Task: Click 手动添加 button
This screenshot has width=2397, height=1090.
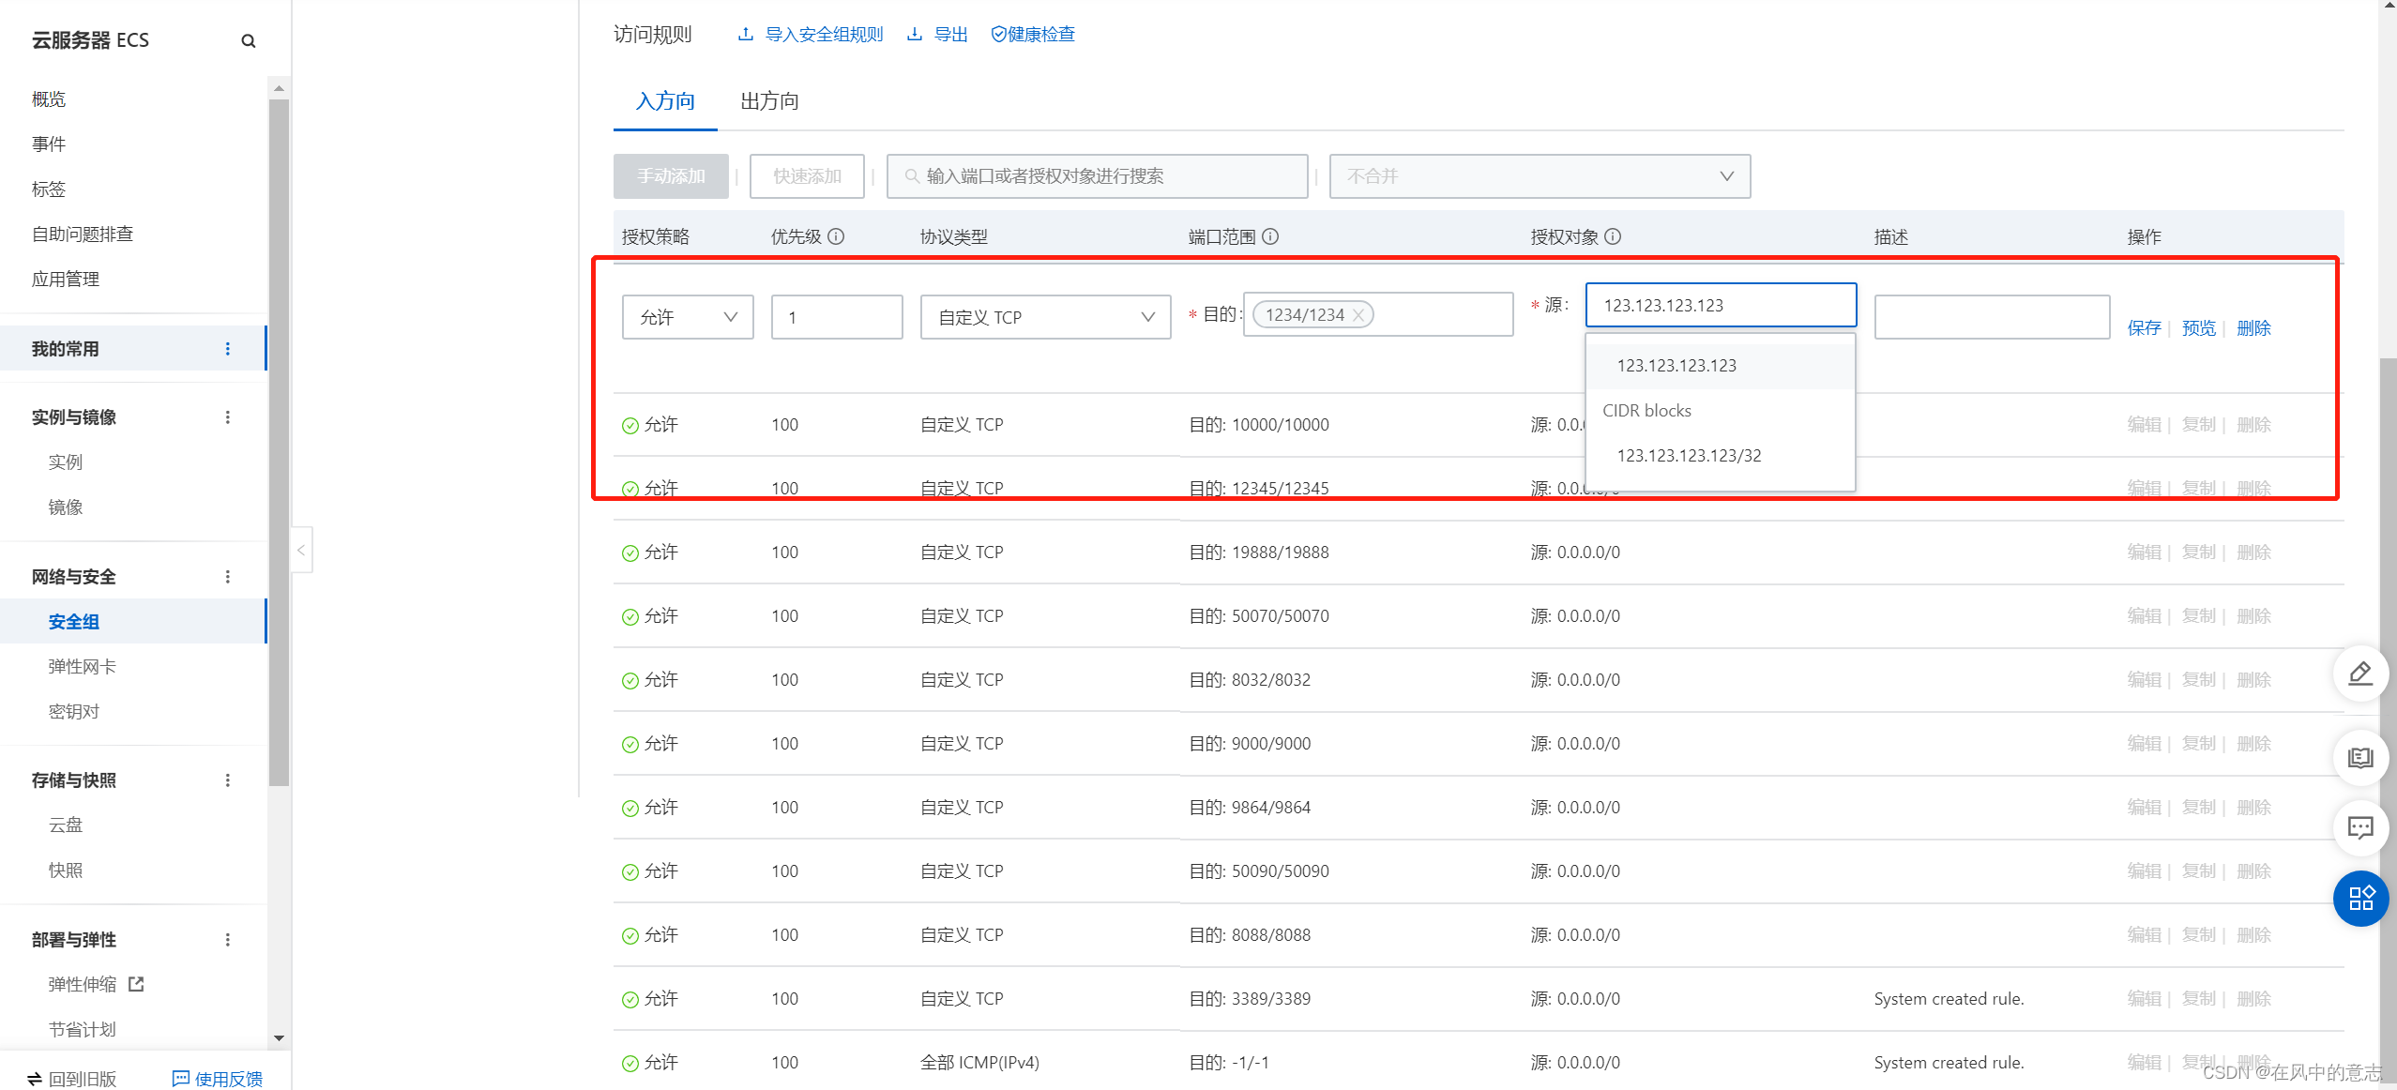Action: [x=671, y=176]
